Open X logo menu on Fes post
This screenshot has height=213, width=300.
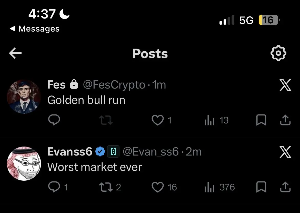285,85
